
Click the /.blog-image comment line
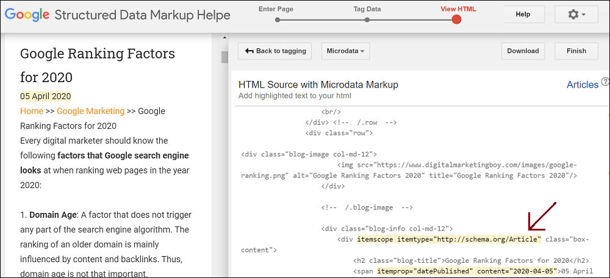[367, 207]
